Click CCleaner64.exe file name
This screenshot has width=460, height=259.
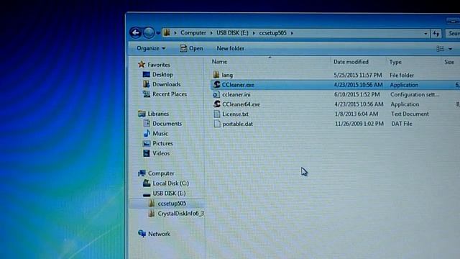coord(241,104)
